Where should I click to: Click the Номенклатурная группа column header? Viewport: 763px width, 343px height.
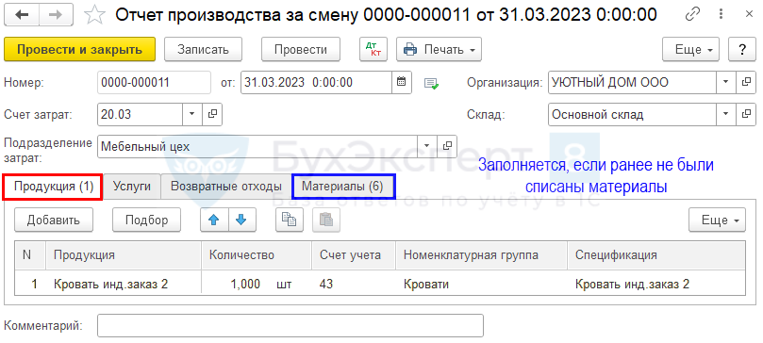(x=482, y=255)
